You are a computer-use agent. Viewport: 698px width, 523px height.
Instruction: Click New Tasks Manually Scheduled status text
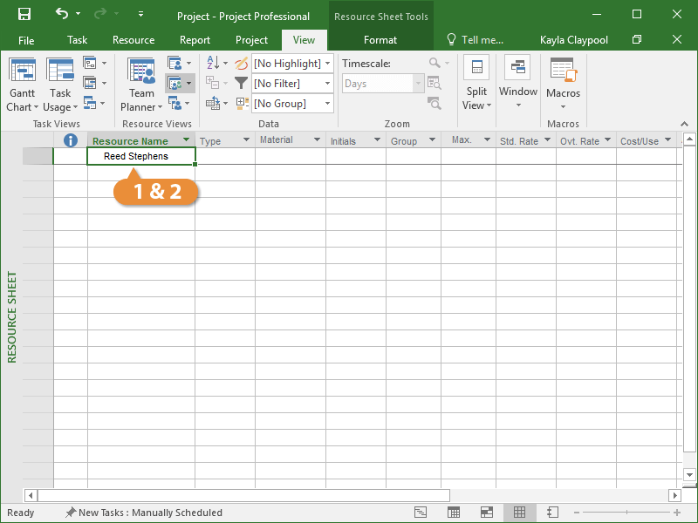click(x=149, y=513)
